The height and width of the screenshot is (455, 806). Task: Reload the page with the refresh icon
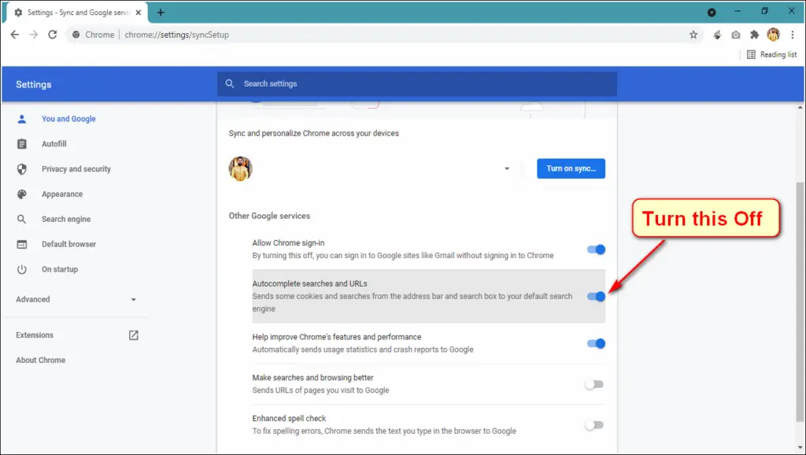[53, 35]
